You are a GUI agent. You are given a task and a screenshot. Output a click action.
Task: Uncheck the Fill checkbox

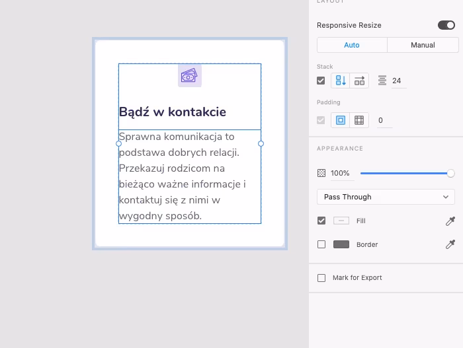321,221
